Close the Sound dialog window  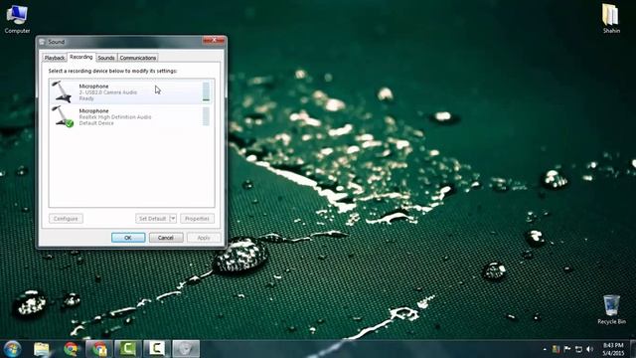coord(214,40)
